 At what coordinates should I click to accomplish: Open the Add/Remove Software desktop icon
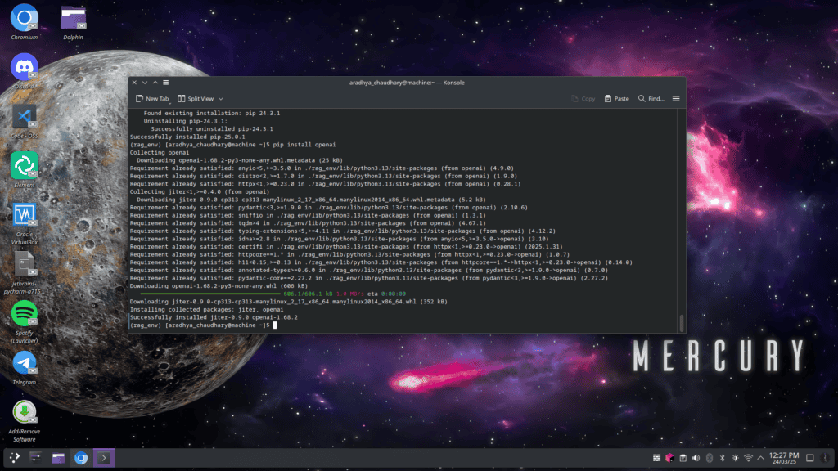pos(24,420)
